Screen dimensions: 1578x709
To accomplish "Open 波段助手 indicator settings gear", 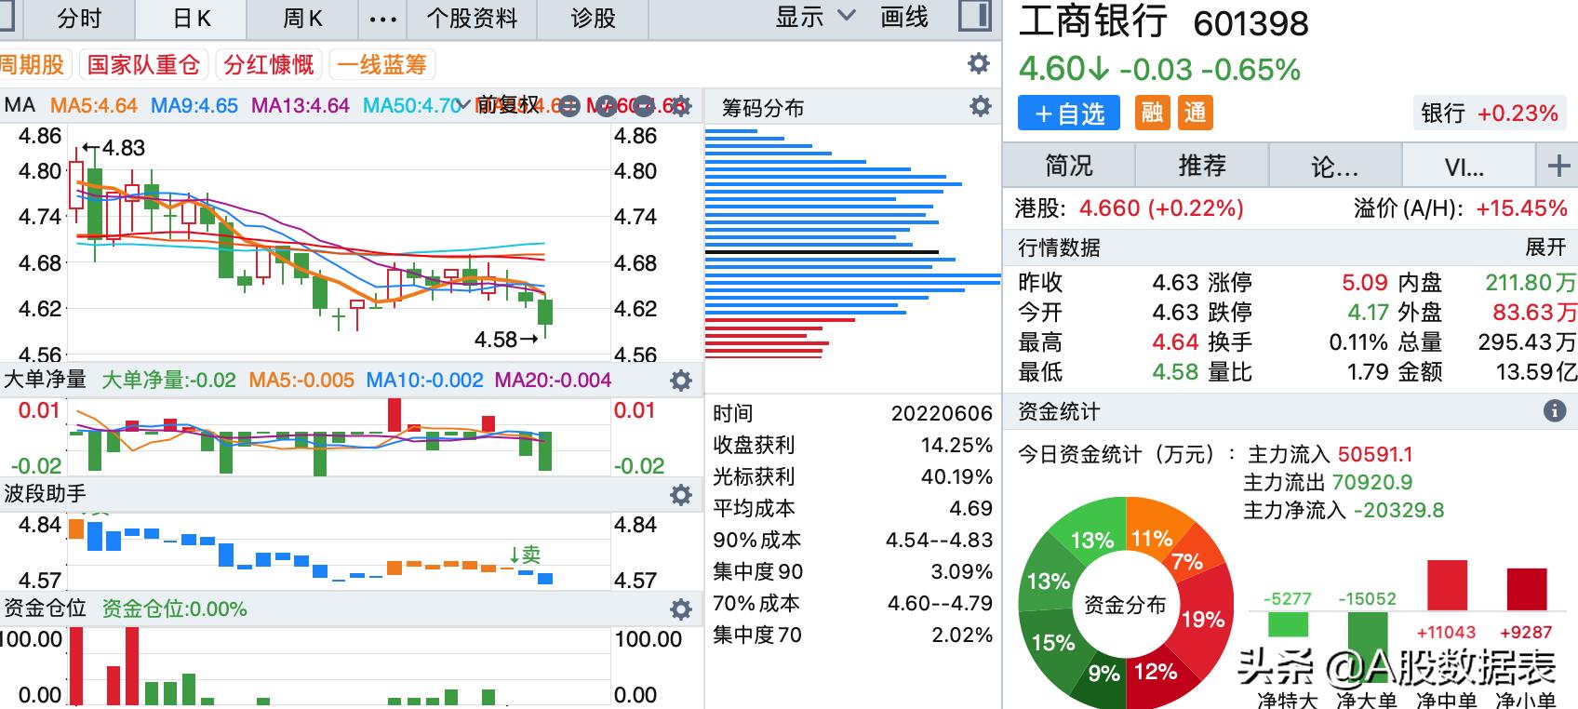I will [681, 494].
